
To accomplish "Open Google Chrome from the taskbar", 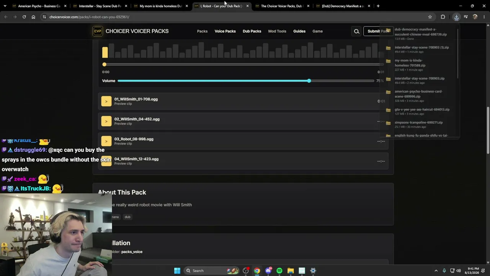I will [257, 271].
